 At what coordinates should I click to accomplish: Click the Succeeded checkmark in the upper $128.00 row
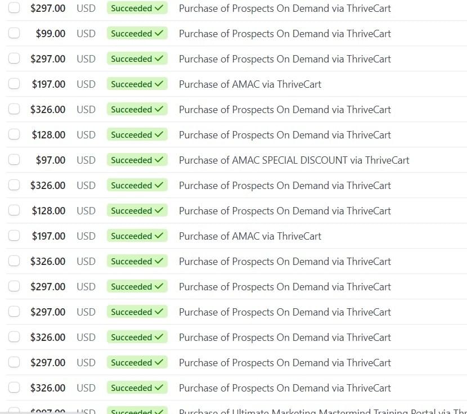point(159,134)
